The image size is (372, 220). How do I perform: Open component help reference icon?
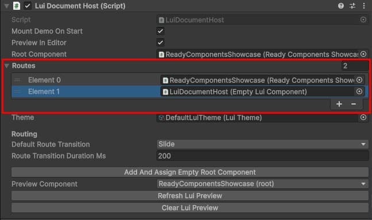tap(341, 6)
